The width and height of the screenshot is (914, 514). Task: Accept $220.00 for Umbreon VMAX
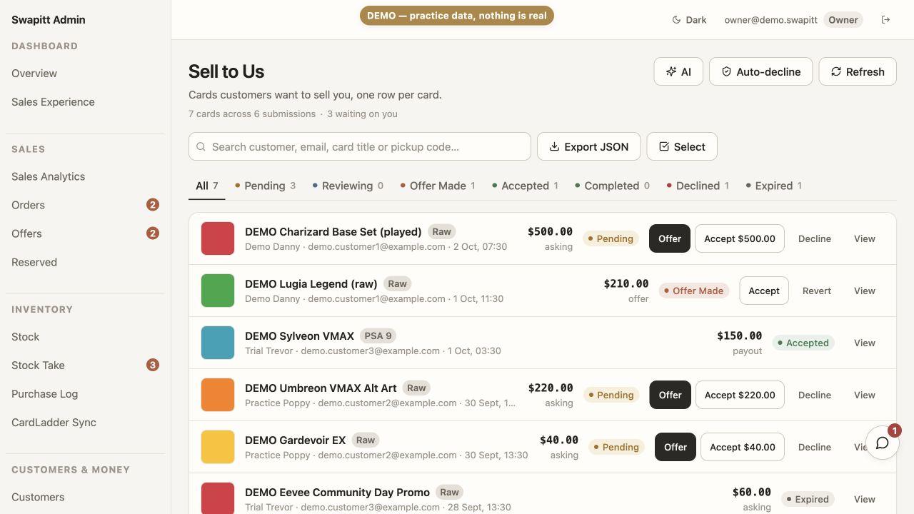740,395
